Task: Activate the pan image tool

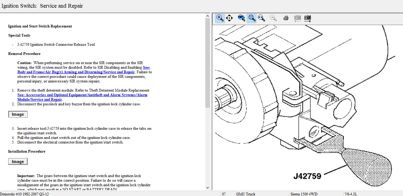Action: tap(230, 18)
